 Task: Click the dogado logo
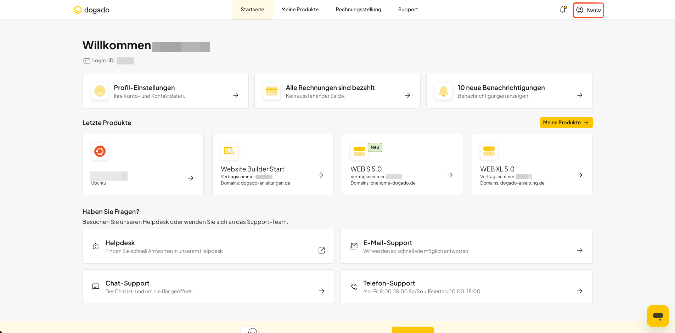[91, 10]
